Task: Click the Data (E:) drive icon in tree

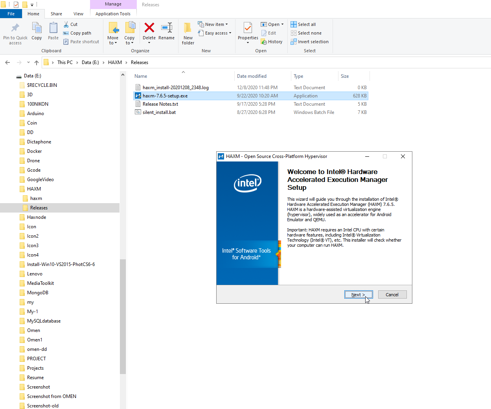Action: pos(19,76)
